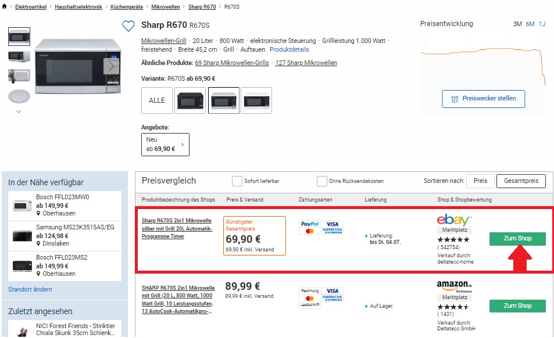This screenshot has height=338, width=554.
Task: Click the Amazon shop logo
Action: pyautogui.click(x=454, y=286)
